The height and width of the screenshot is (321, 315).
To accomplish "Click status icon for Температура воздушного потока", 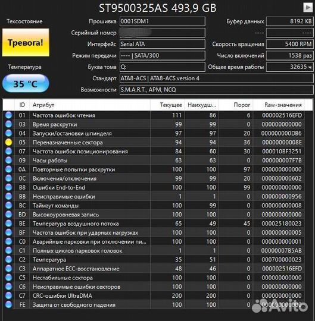I will [x=8, y=224].
